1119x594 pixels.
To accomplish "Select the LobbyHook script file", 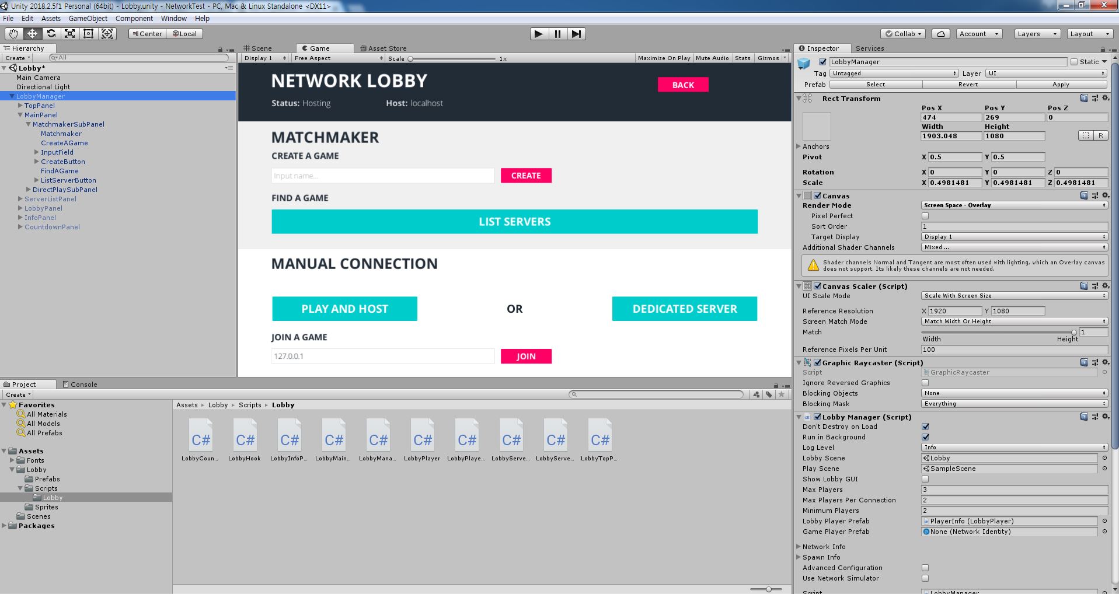I will point(245,441).
